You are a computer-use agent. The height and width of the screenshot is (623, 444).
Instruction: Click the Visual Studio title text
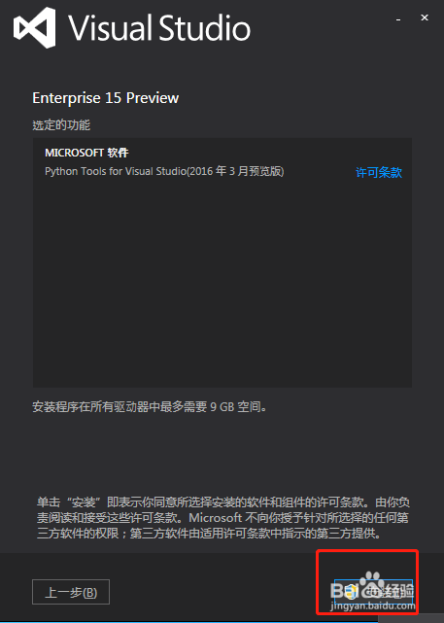click(x=159, y=28)
